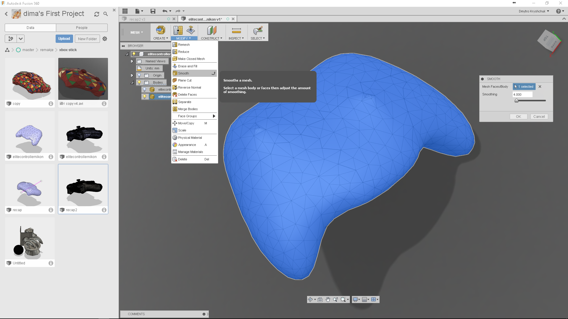Image resolution: width=568 pixels, height=319 pixels.
Task: Open the CONSTRUCT dropdown menu
Action: pos(211,38)
